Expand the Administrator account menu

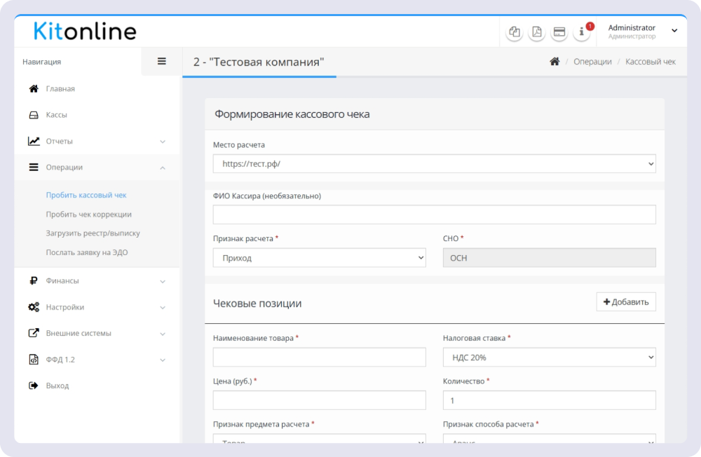point(639,32)
